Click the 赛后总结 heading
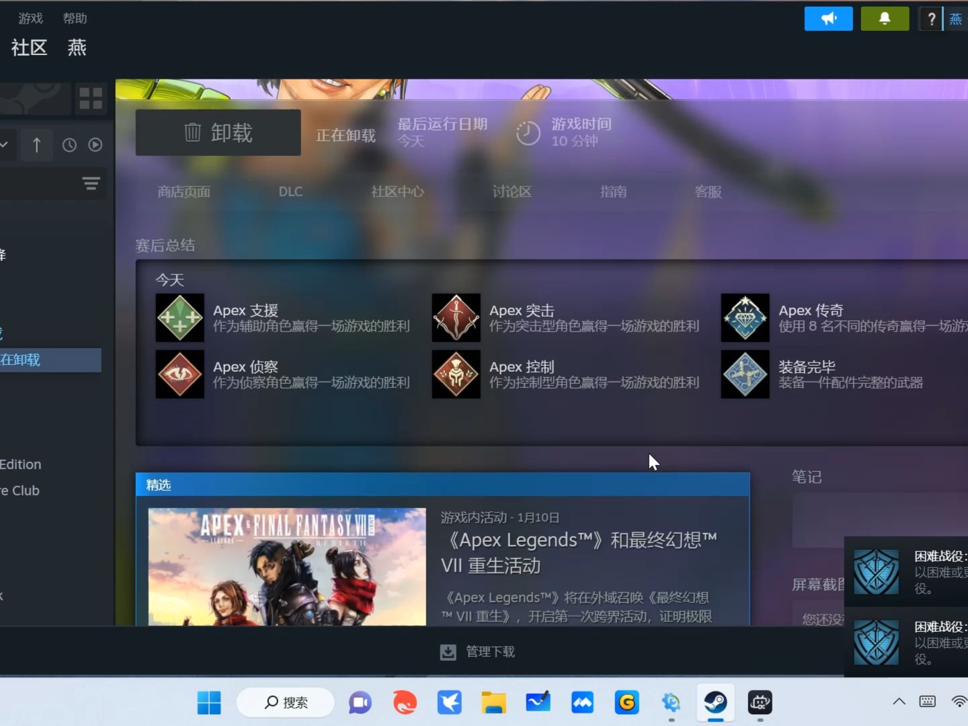This screenshot has width=968, height=726. click(x=165, y=245)
